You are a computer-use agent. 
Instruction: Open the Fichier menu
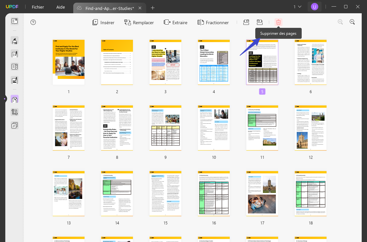(x=38, y=7)
